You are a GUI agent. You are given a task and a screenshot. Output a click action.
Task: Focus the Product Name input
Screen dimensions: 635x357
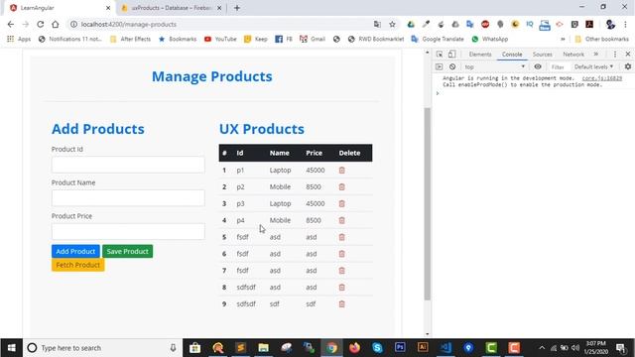[128, 198]
